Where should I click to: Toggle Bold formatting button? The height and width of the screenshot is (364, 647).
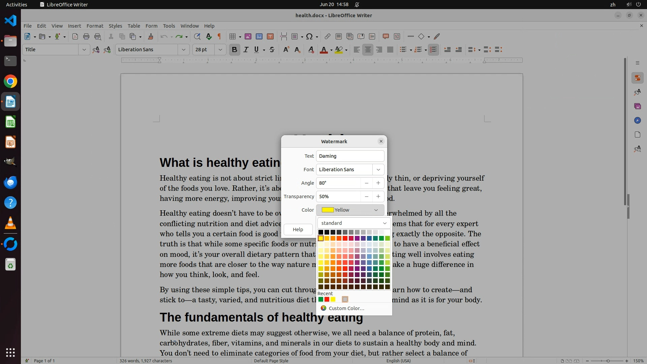click(235, 50)
